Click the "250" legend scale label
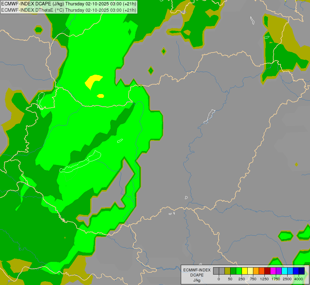This screenshot has width=310, height=285. (x=242, y=279)
